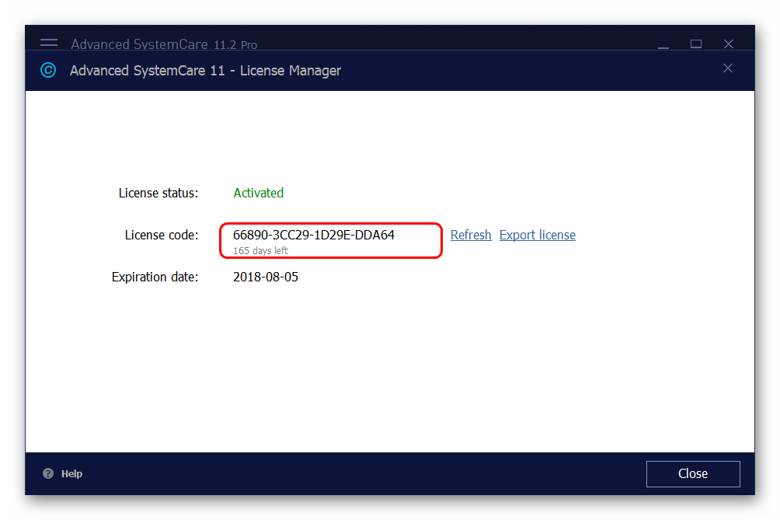Viewport: 780px width, 520px height.
Task: Click the 'Advanced SystemCare 11.2 Pro' main title
Action: [x=164, y=44]
